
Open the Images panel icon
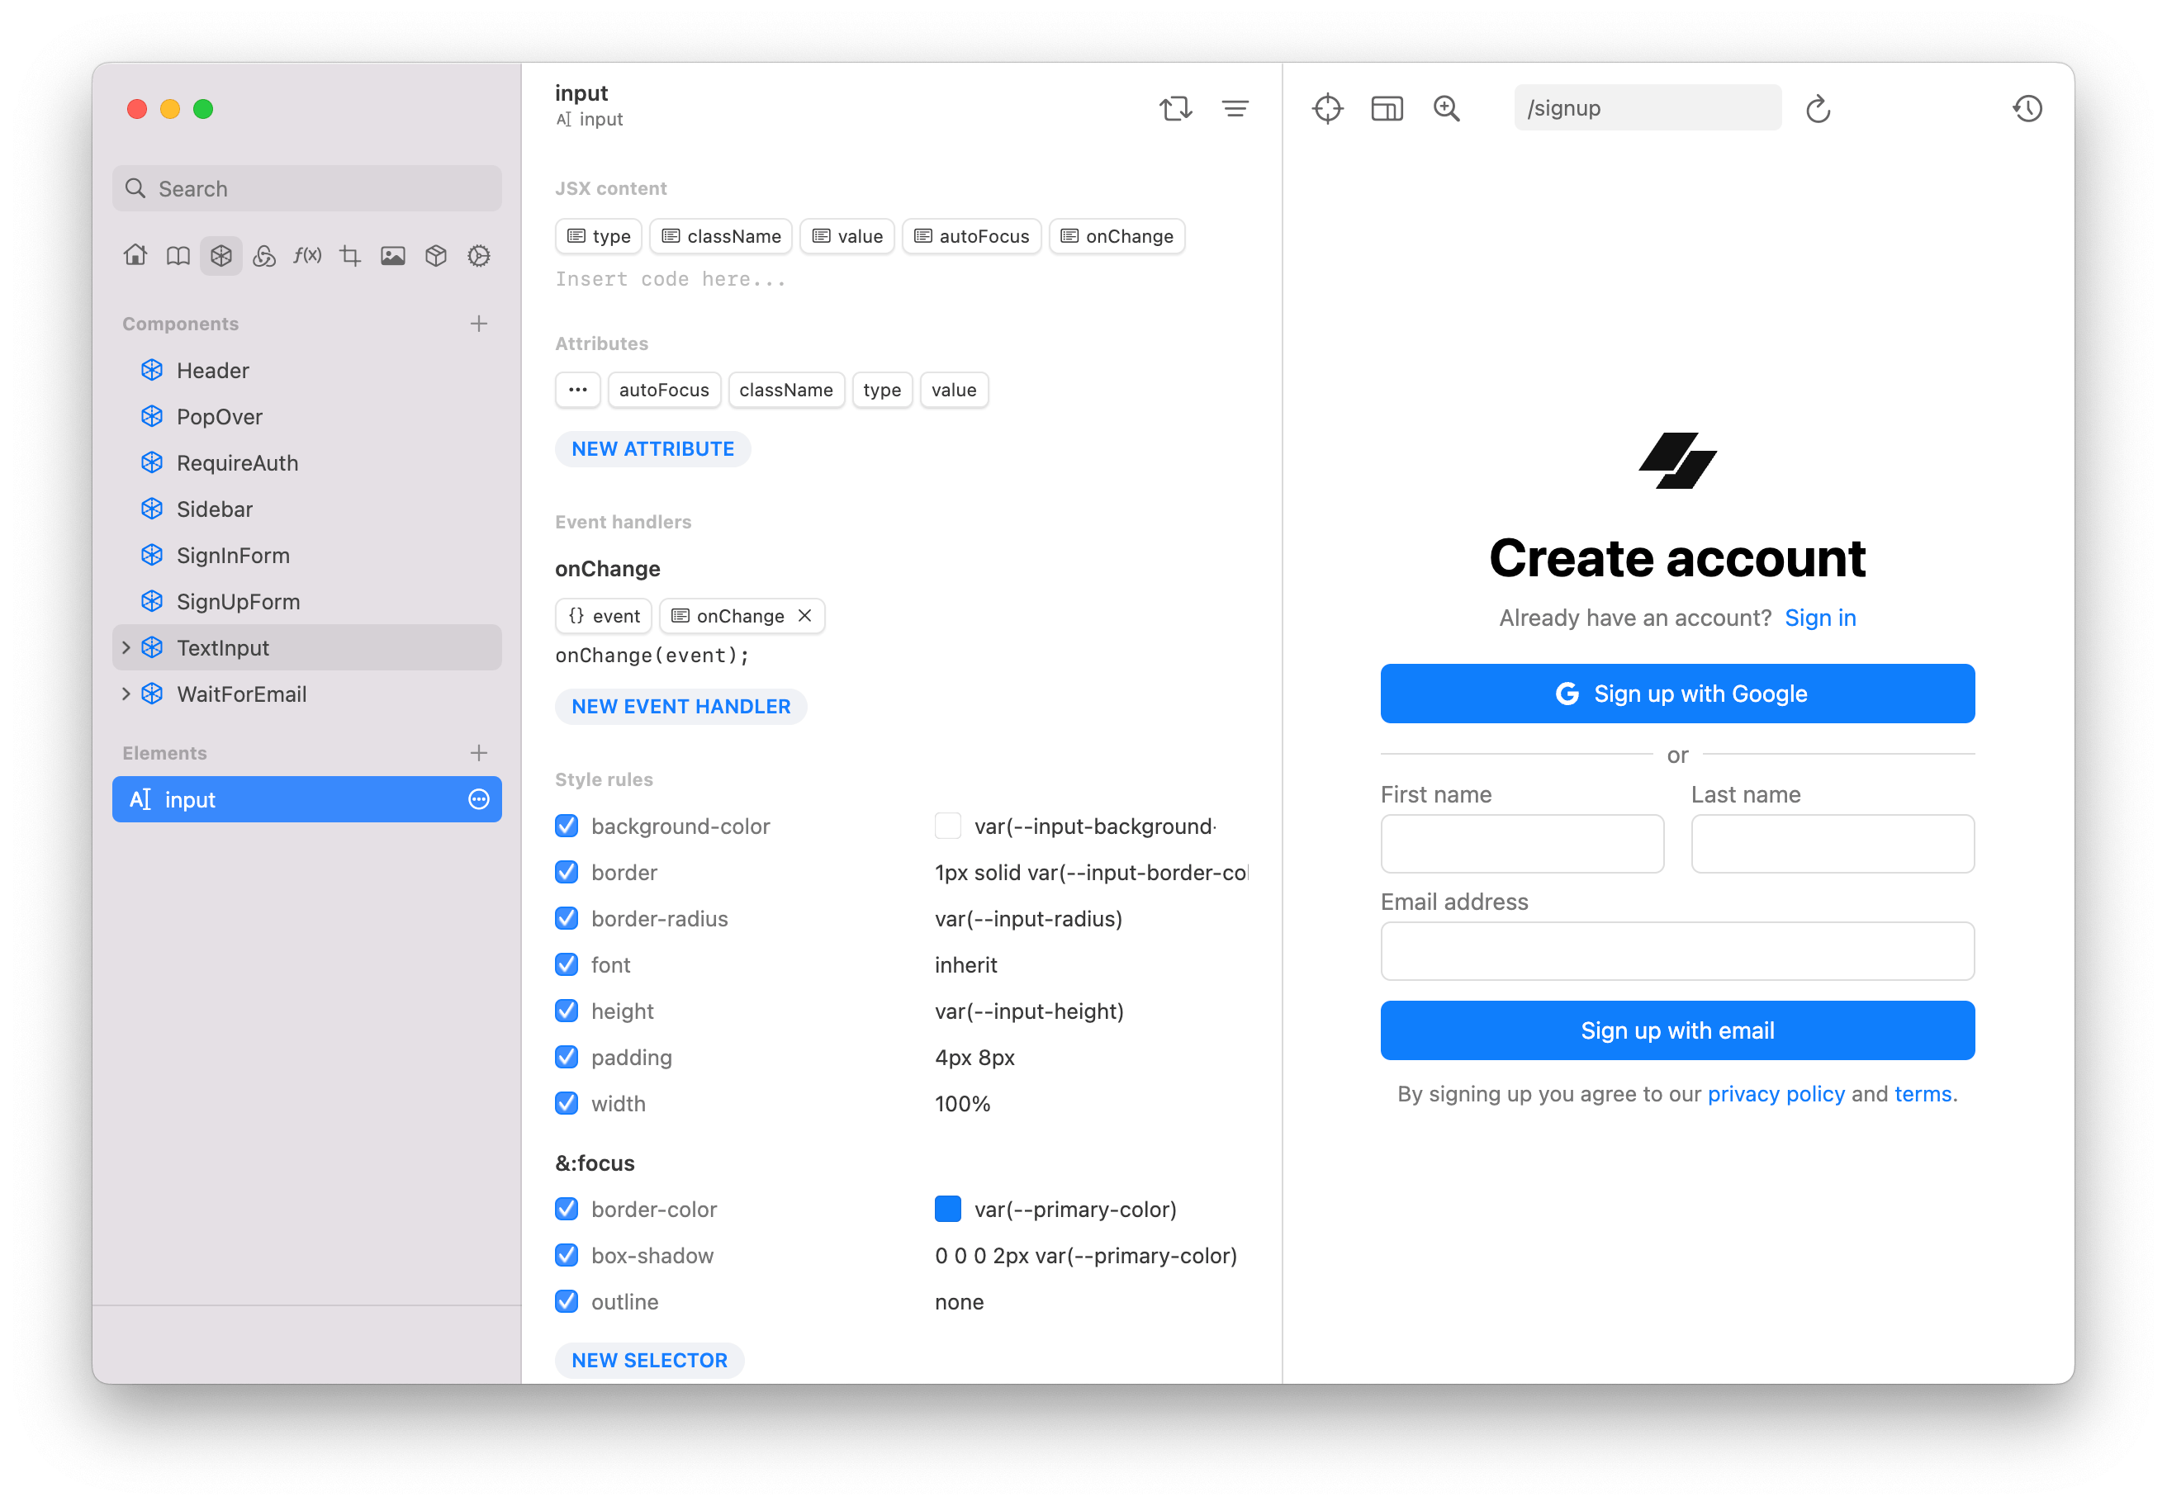(392, 255)
